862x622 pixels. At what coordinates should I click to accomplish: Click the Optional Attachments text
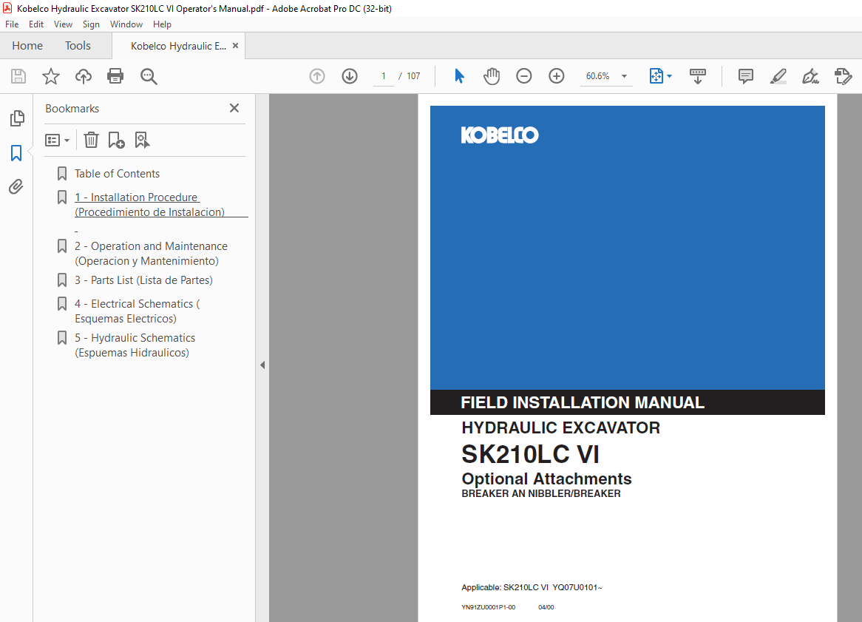(546, 479)
